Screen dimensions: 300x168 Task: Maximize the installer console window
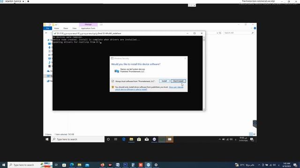coord(195,33)
